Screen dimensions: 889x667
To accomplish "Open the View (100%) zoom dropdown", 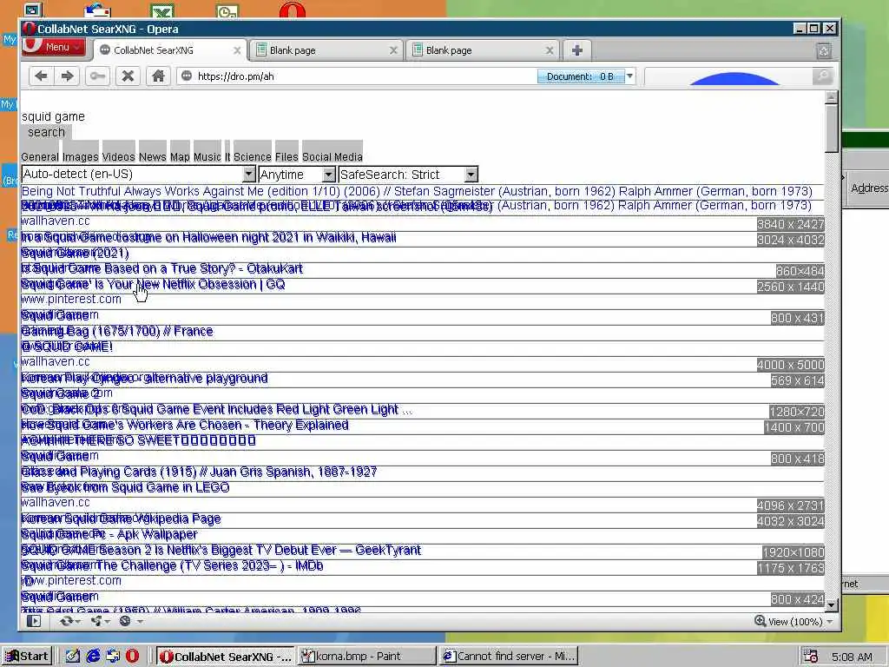I will tap(794, 622).
